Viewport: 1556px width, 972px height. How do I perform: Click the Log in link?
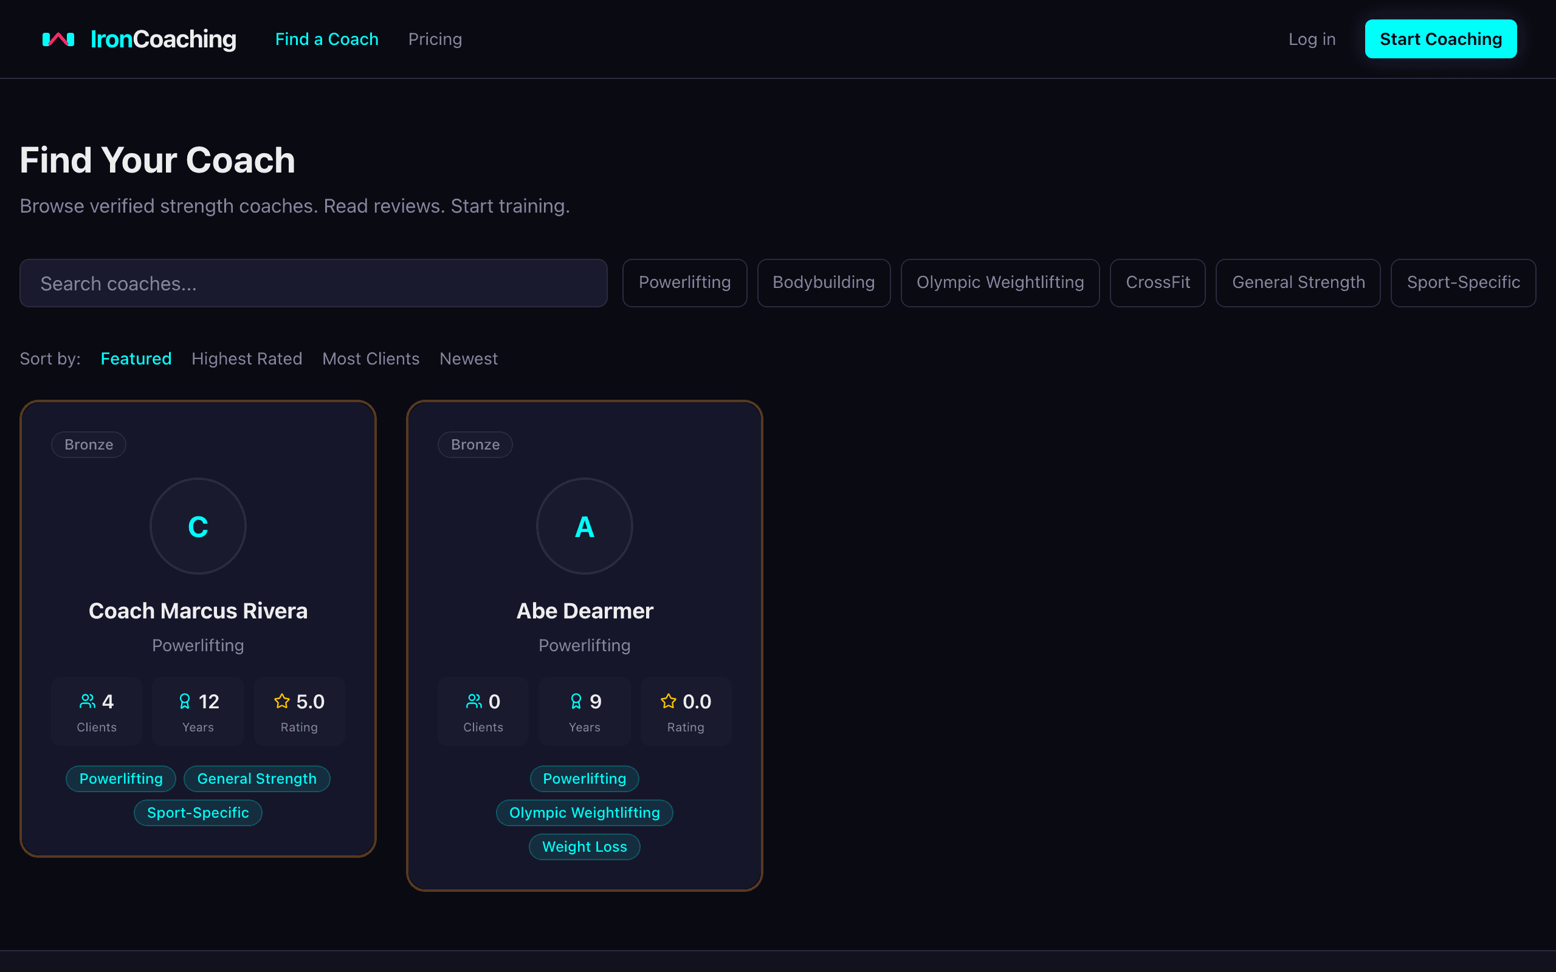(1312, 39)
